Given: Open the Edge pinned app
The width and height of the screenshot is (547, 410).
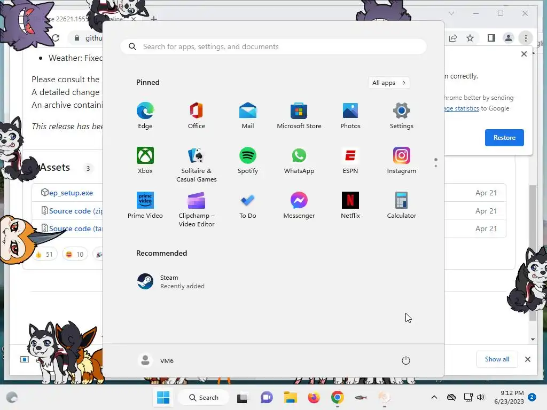Looking at the screenshot, I should coord(145,116).
